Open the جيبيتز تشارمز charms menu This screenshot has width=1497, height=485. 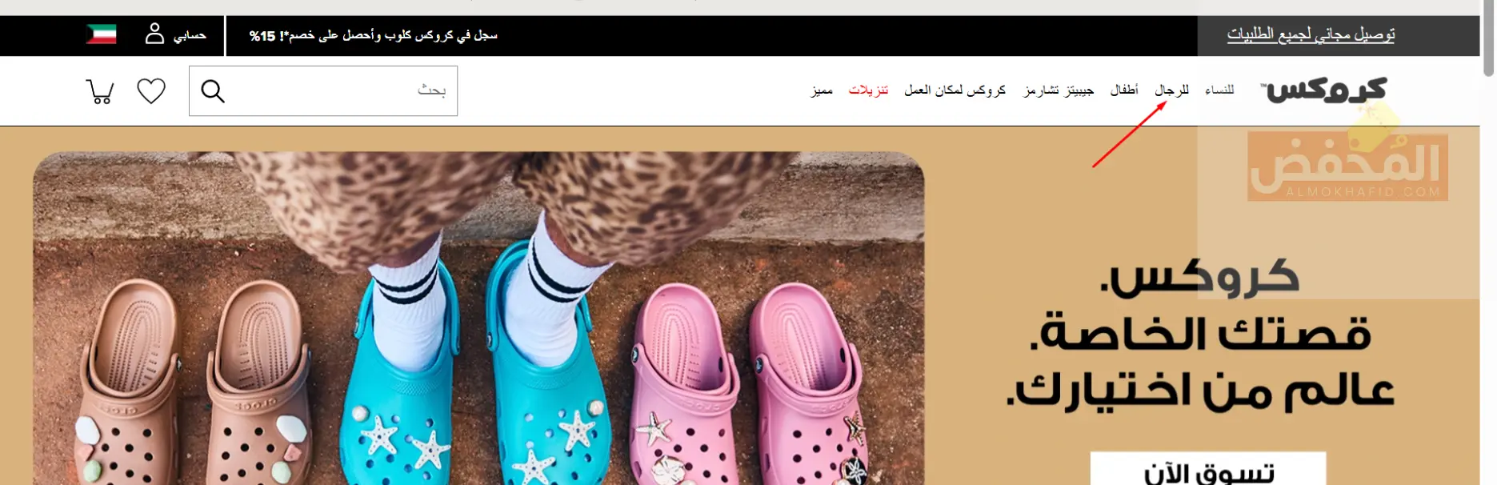[1059, 90]
